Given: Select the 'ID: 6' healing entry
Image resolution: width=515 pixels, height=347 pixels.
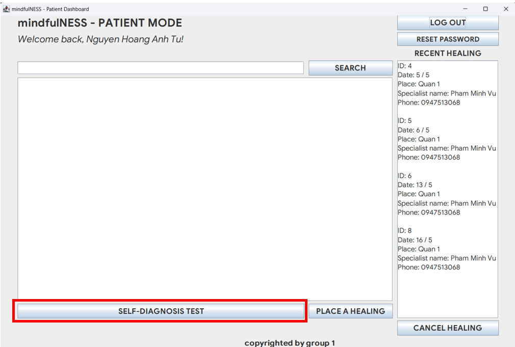Looking at the screenshot, I should tap(405, 176).
